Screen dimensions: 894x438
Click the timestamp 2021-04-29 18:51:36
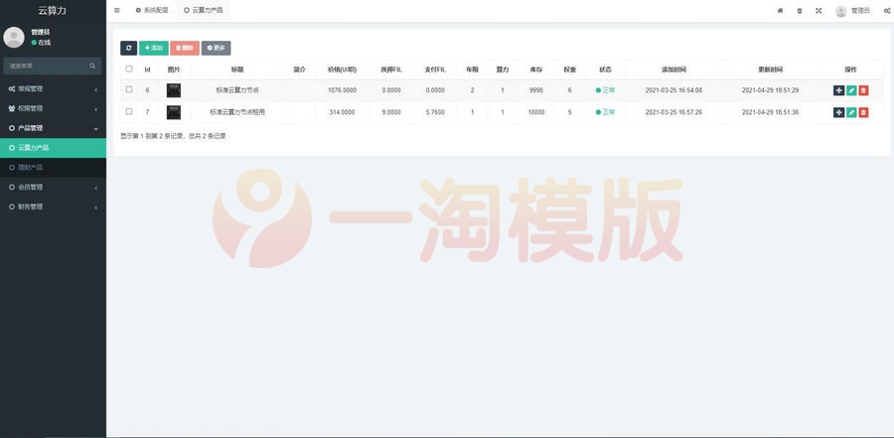pos(770,112)
